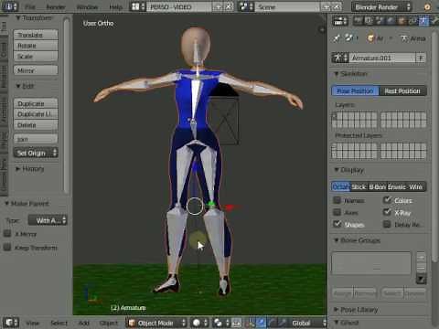Open the Armature data properties tab icon

[423, 21]
